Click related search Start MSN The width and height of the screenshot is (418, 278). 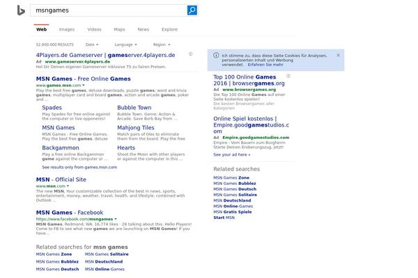(x=224, y=218)
